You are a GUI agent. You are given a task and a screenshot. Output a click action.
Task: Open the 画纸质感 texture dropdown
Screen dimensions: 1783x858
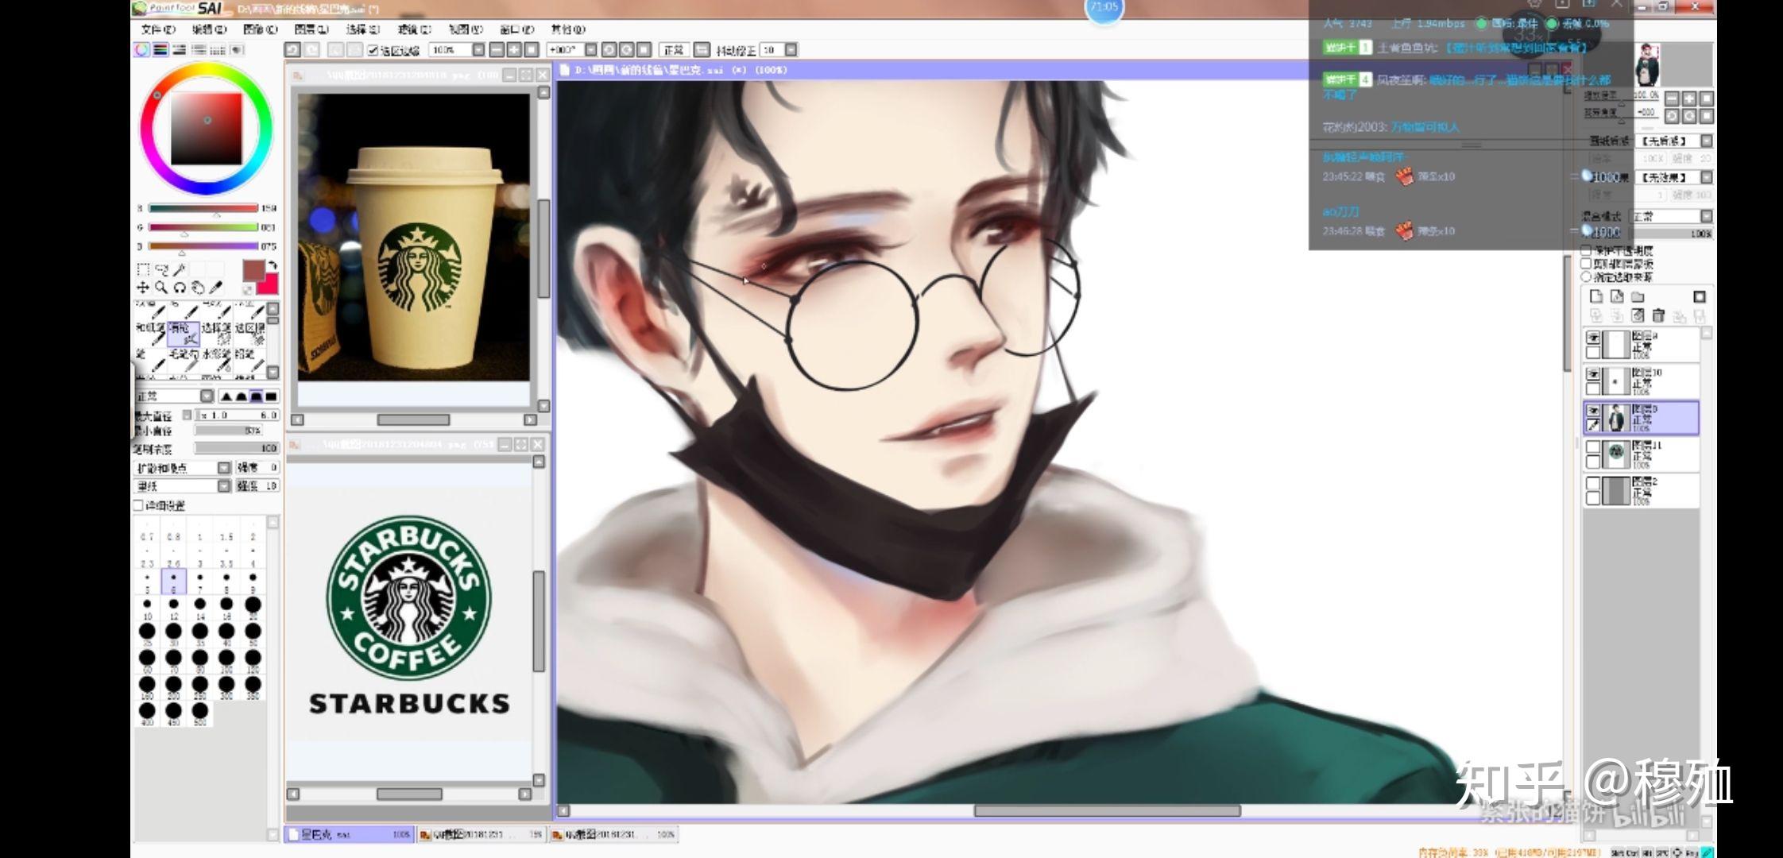tap(1706, 141)
